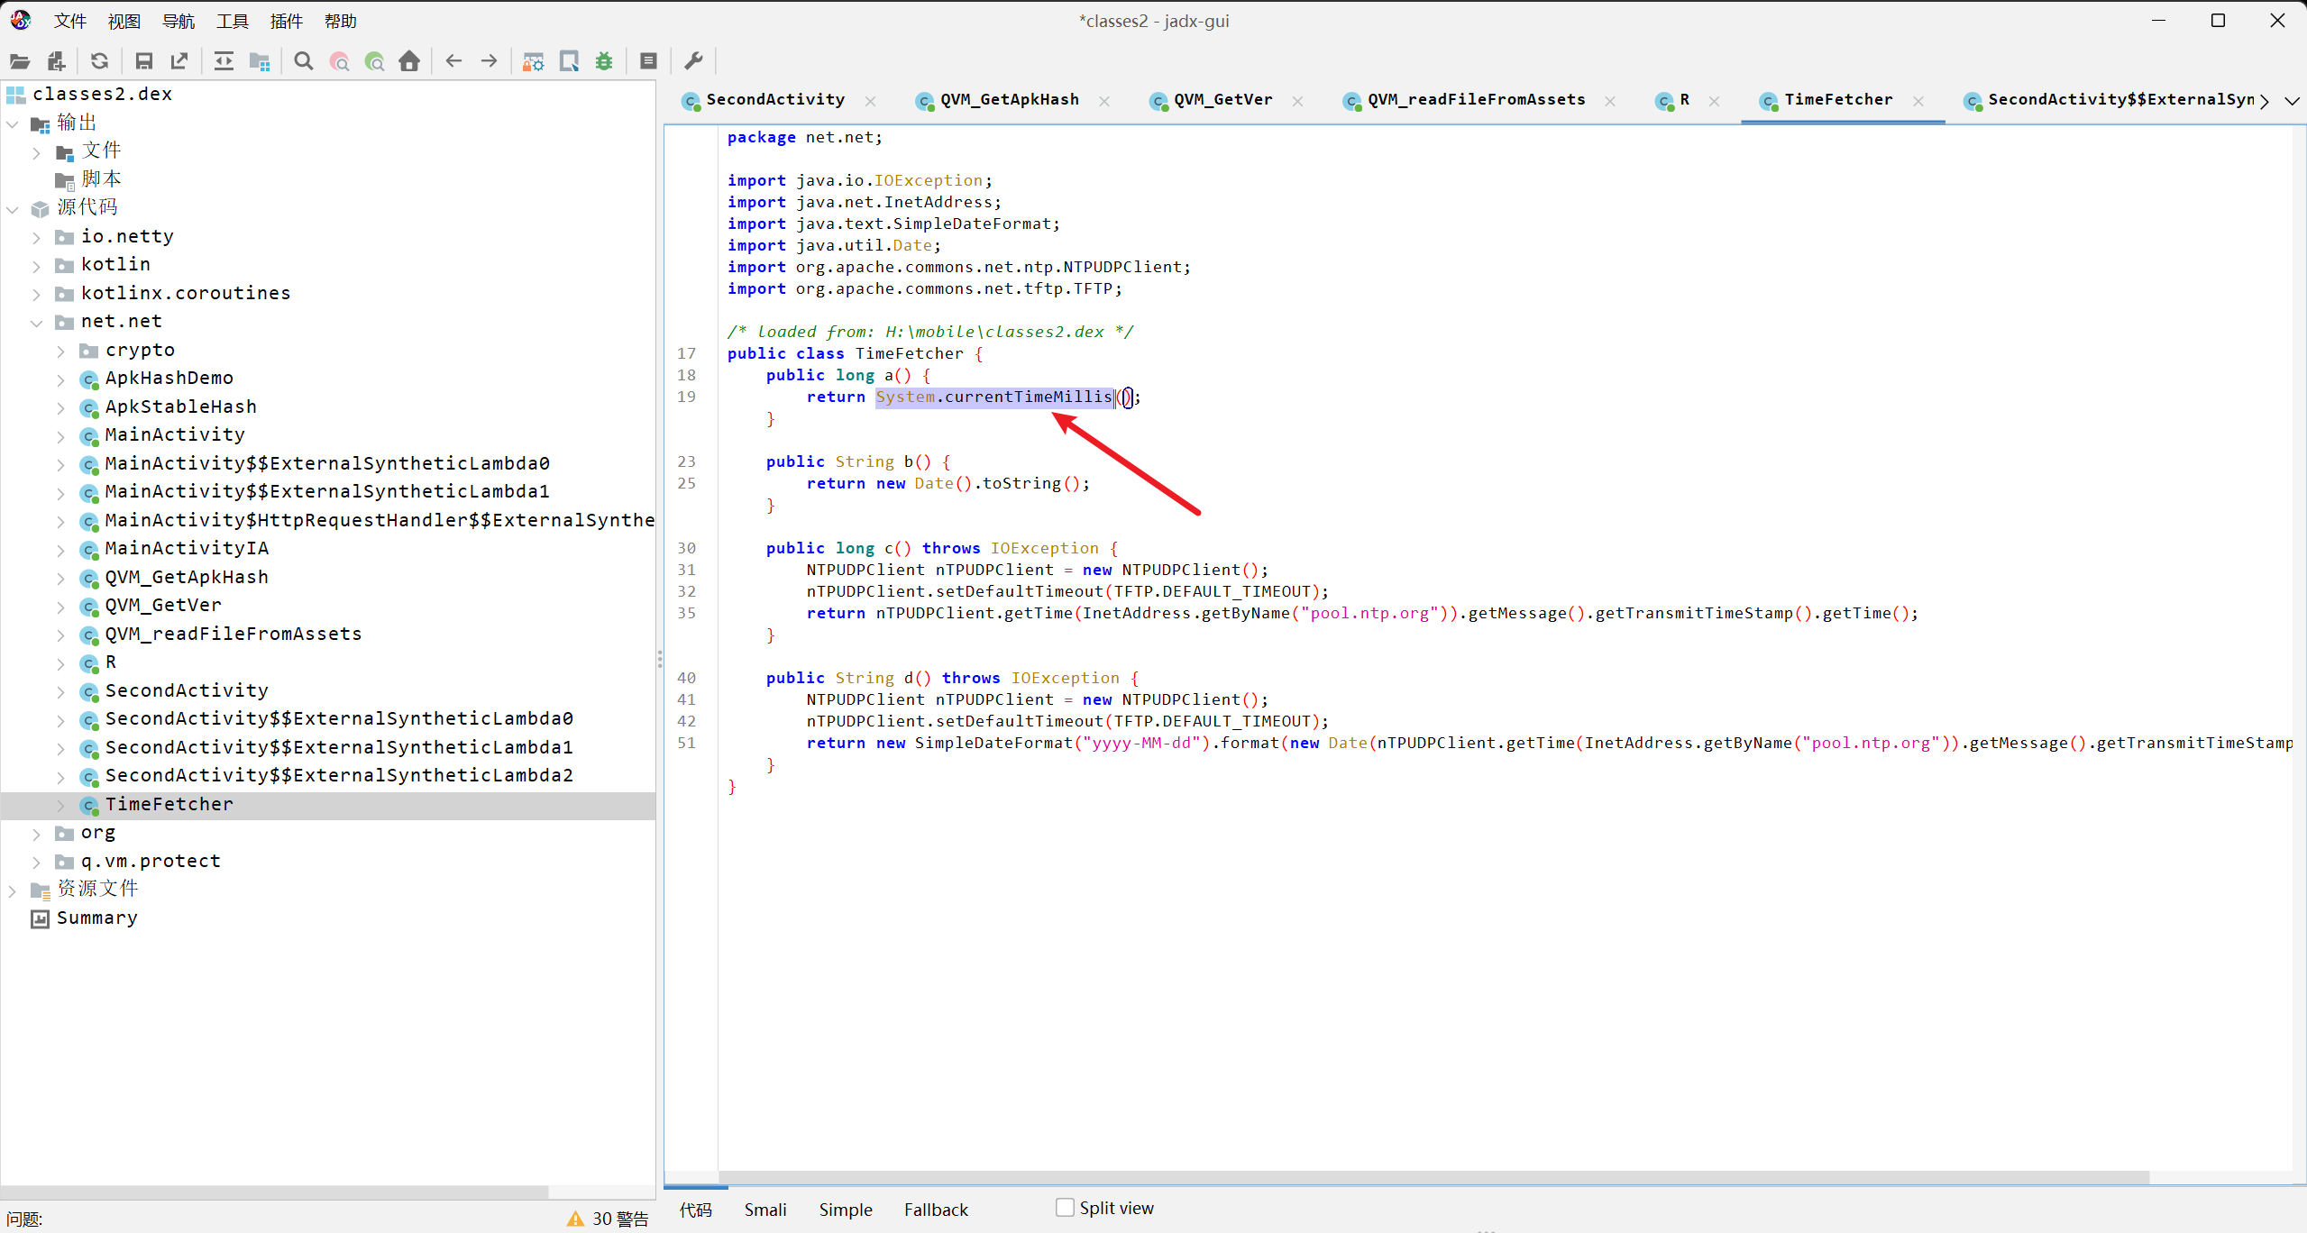Click the home start page icon

tap(409, 61)
